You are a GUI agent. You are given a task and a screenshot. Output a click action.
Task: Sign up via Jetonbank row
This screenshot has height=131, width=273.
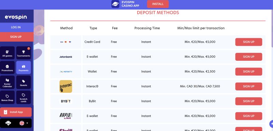point(249,57)
